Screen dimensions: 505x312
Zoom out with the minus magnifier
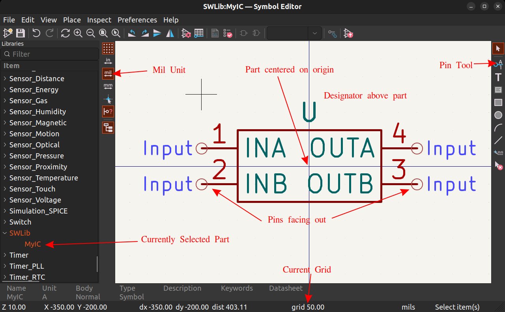coord(90,33)
